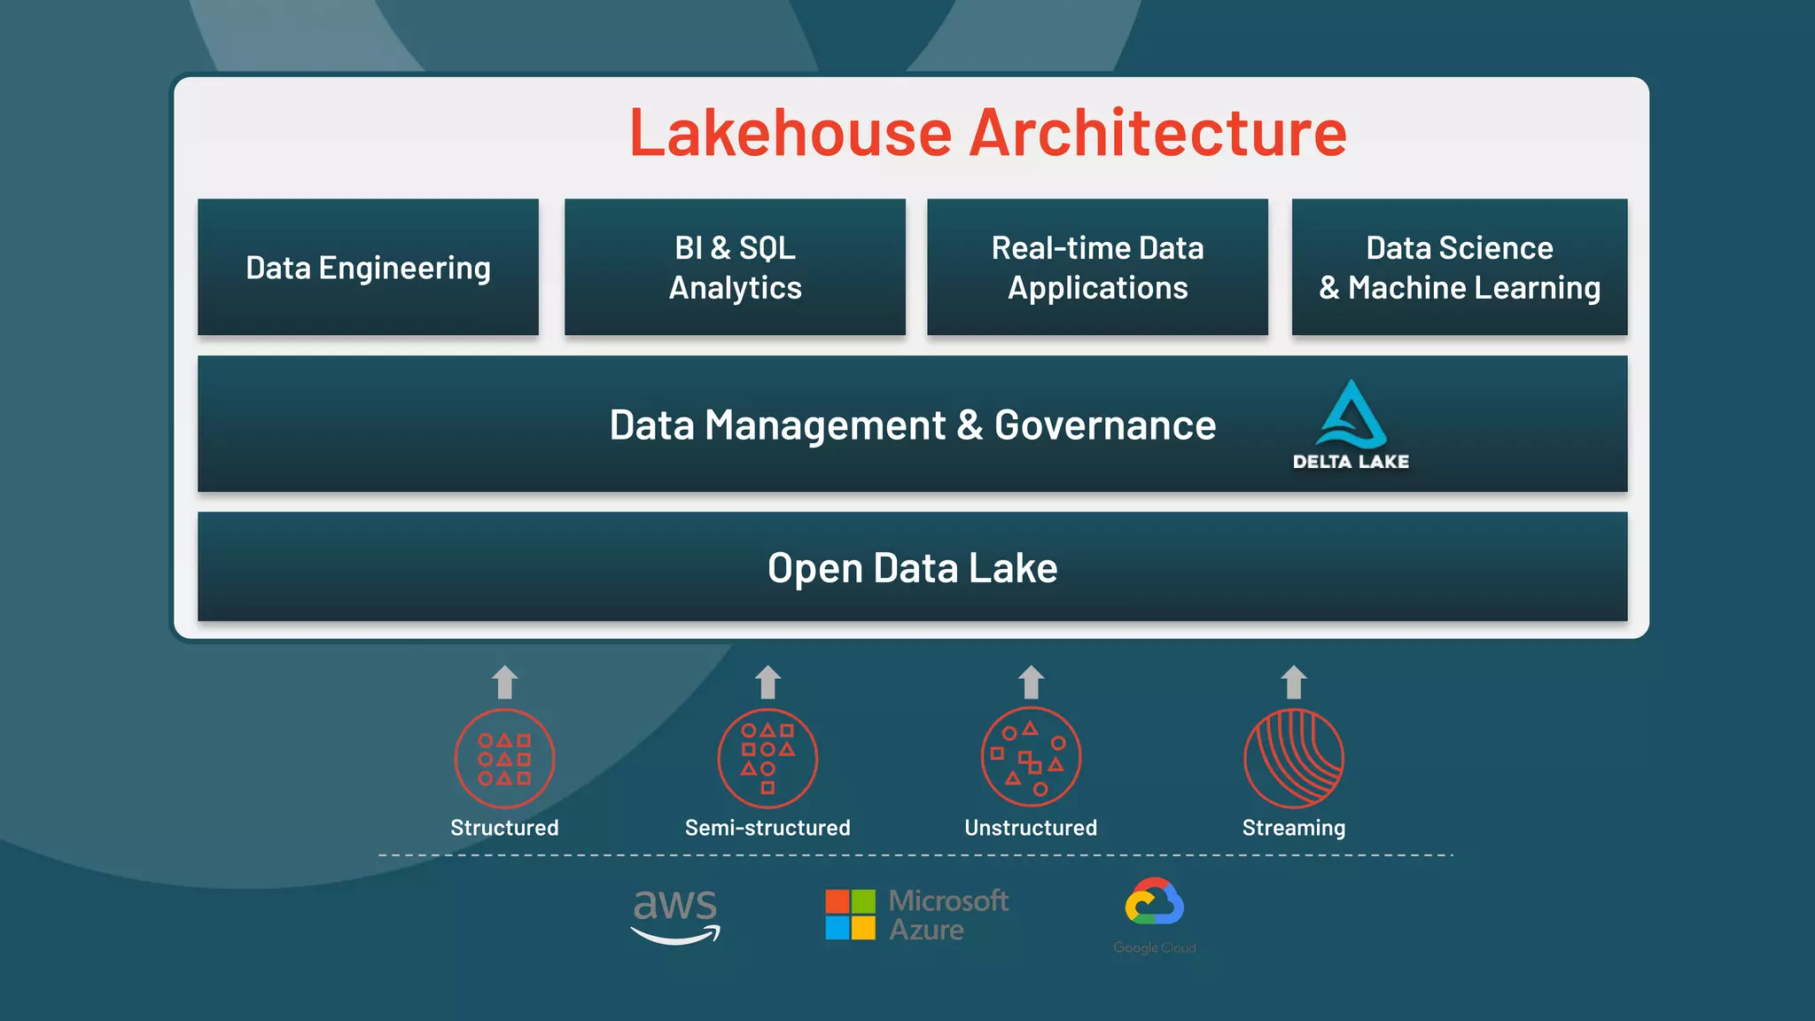Click the AWS logo
Screen dimensions: 1815x1021
pos(675,916)
